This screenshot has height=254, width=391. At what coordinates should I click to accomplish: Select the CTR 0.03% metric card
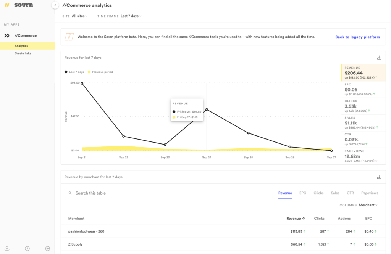[364, 140]
